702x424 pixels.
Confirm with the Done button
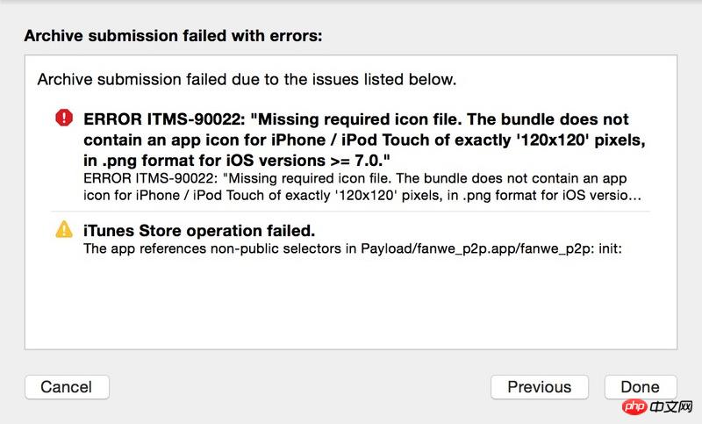640,386
